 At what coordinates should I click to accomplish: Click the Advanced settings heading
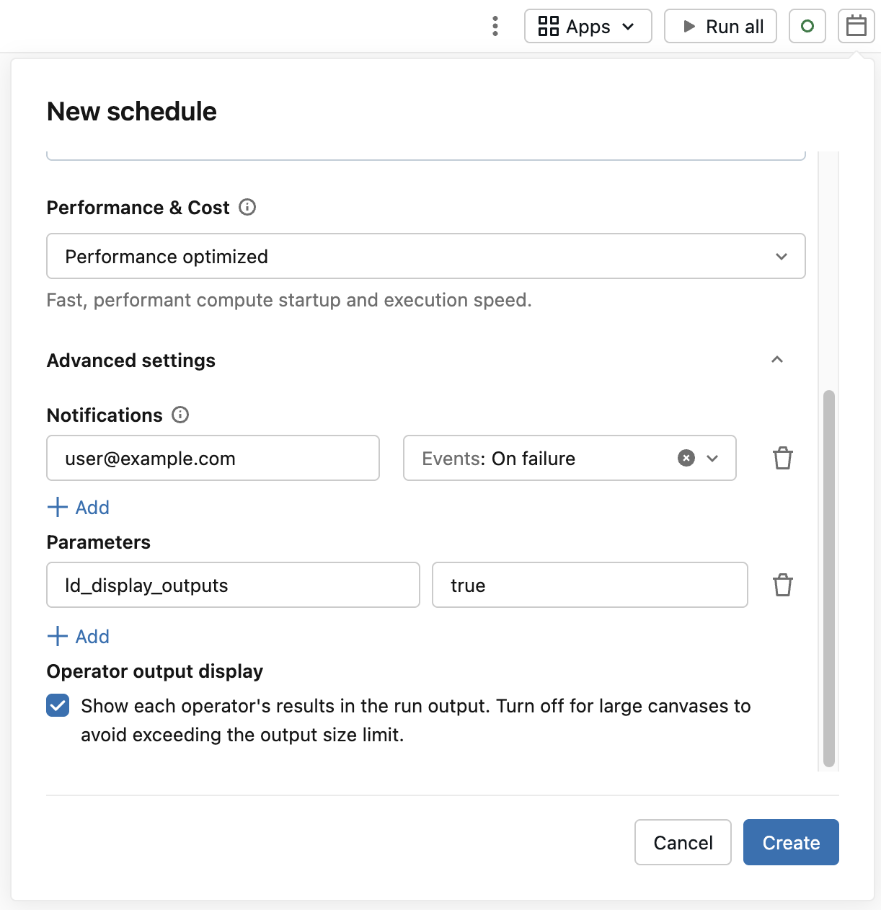click(x=131, y=360)
